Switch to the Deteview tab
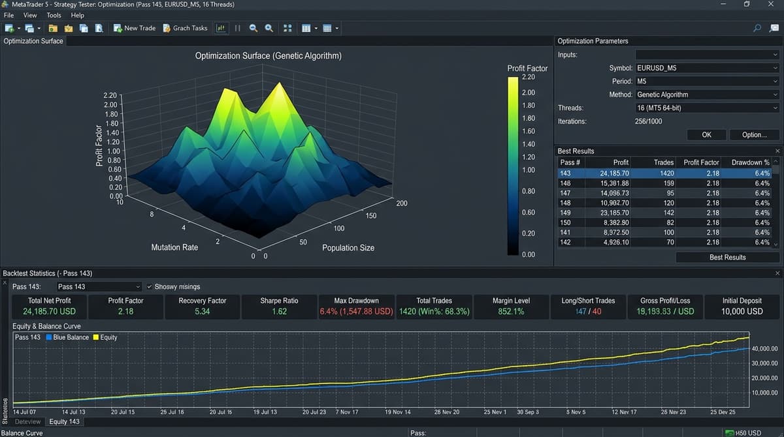The width and height of the screenshot is (784, 437). click(x=27, y=422)
